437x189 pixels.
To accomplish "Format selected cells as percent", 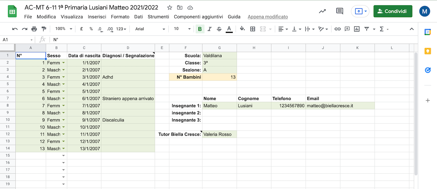I will point(91,29).
